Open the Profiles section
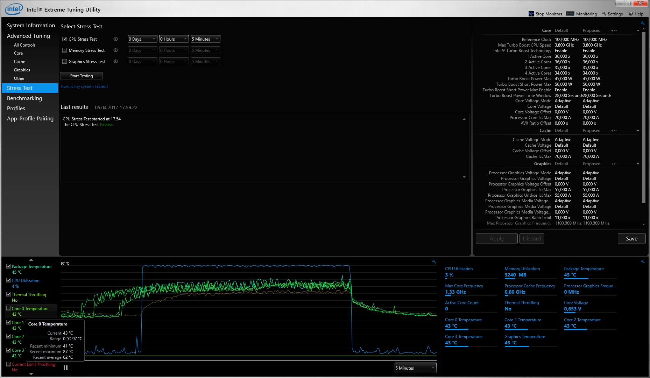Viewport: 650px width, 378px height. pyautogui.click(x=16, y=108)
